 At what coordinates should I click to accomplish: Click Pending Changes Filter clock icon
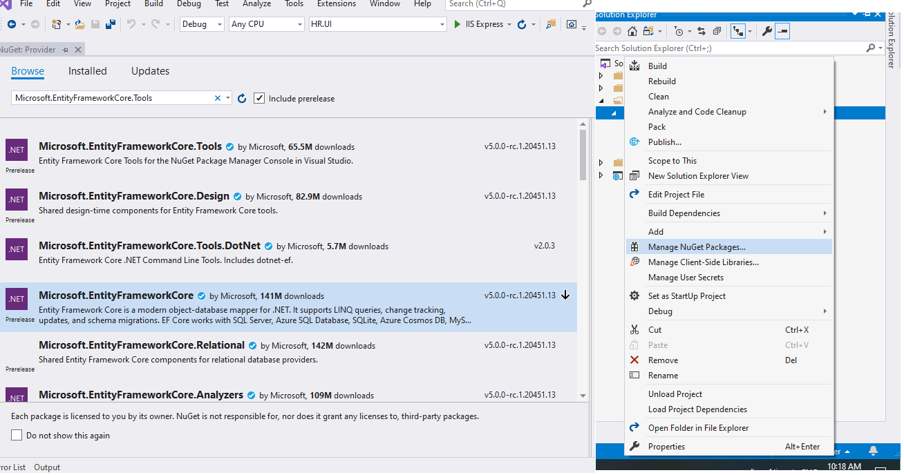(x=679, y=31)
